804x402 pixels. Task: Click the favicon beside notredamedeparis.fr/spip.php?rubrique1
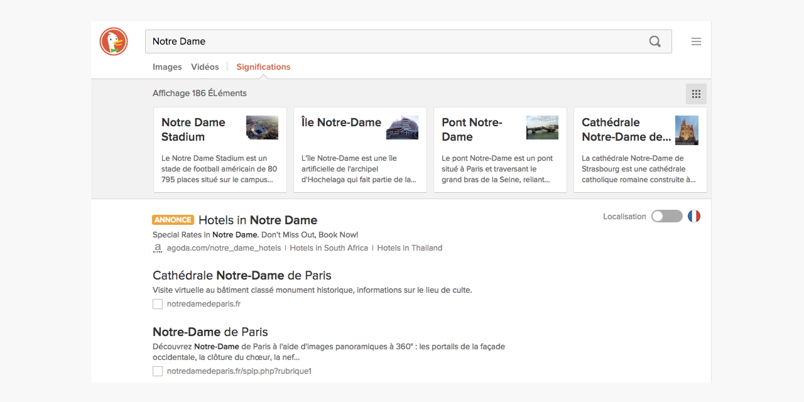click(158, 371)
